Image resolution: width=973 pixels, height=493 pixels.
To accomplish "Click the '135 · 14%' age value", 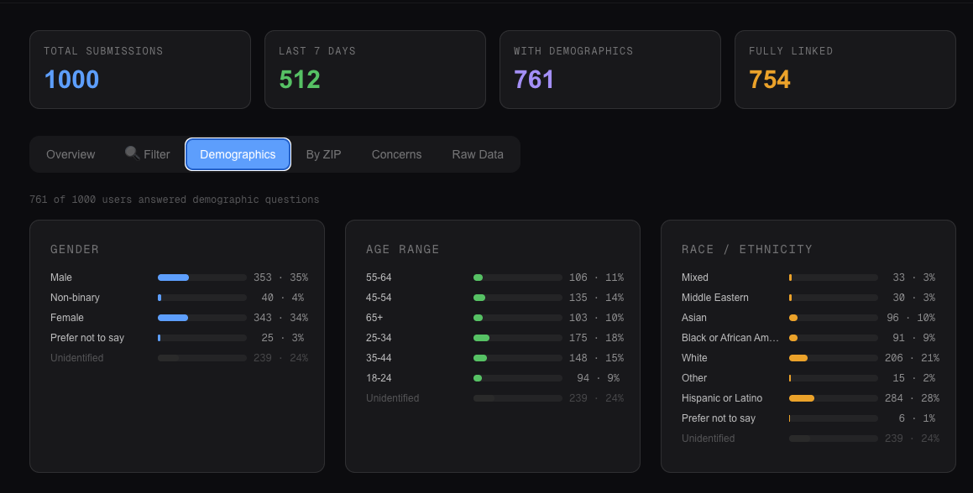I will click(596, 298).
